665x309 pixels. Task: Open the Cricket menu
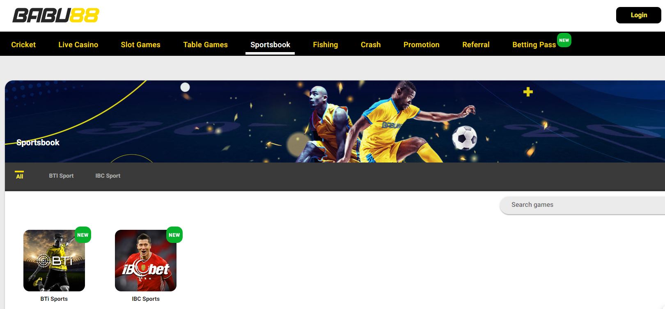pos(23,44)
